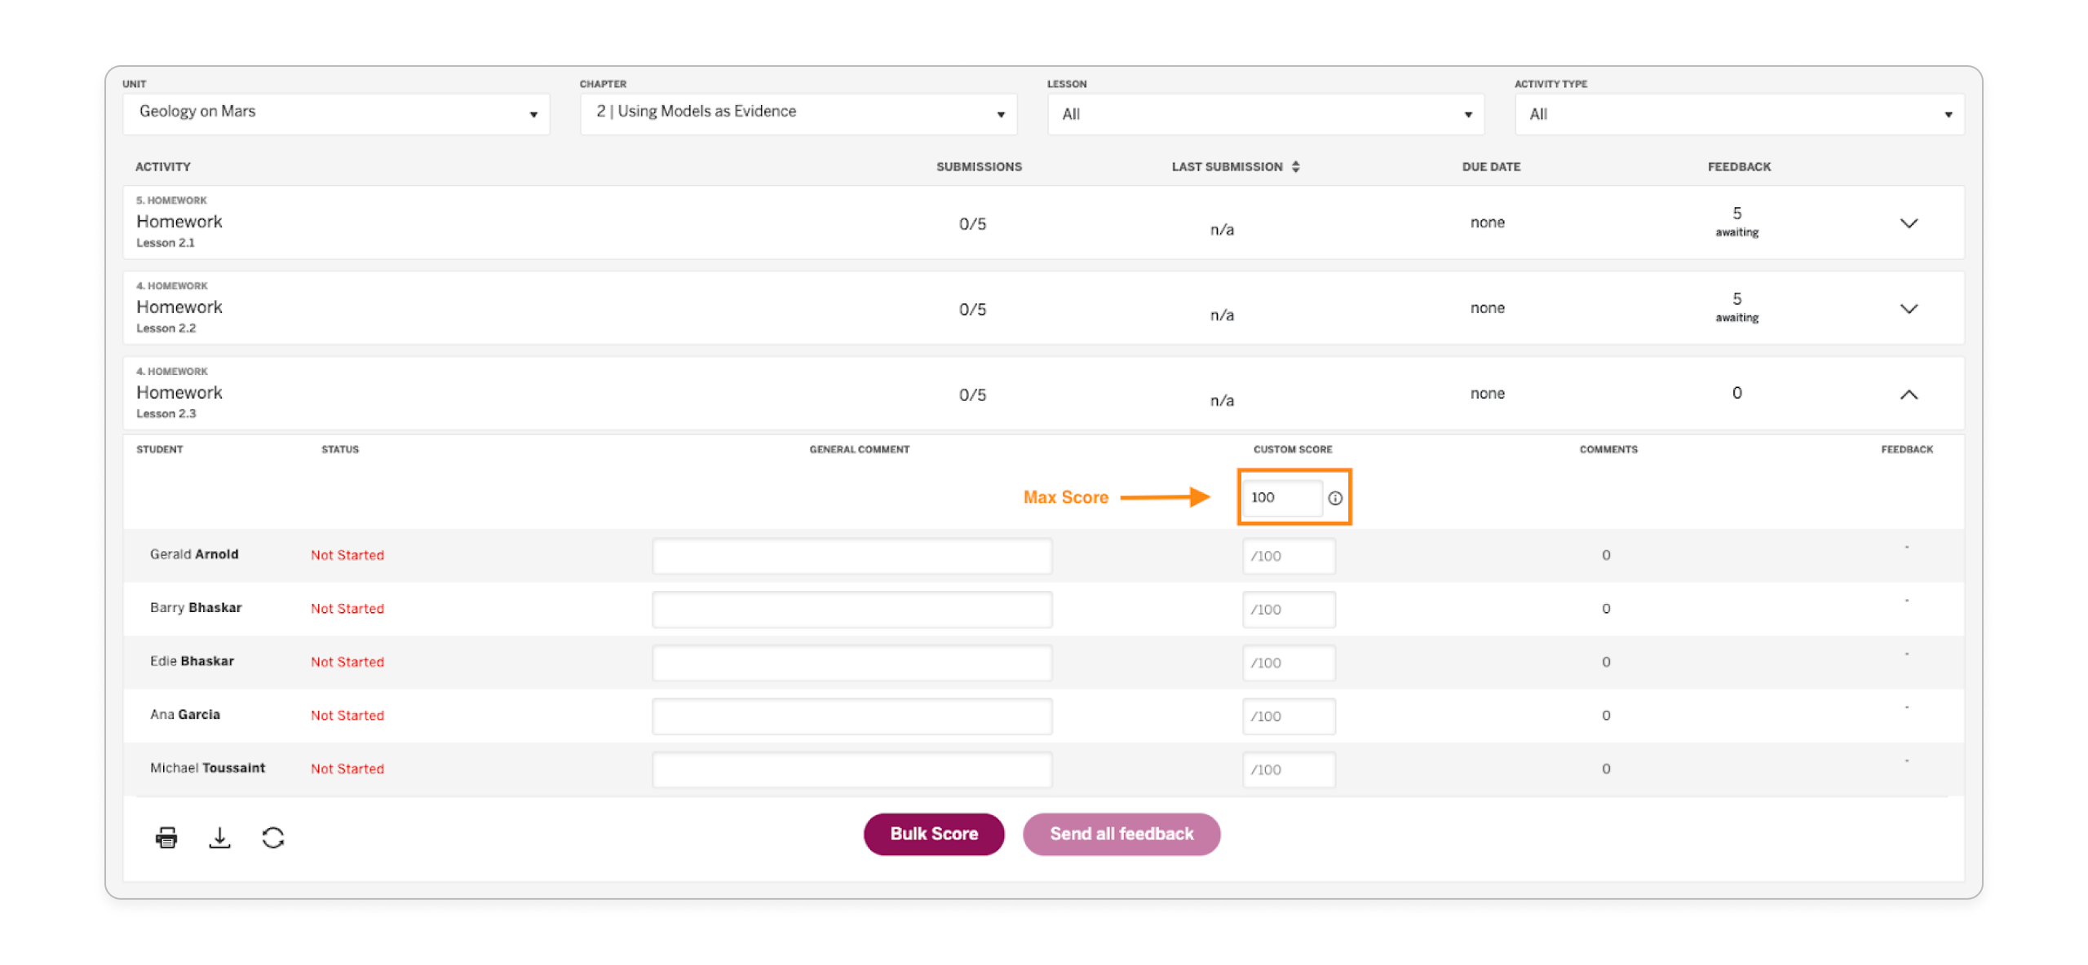Click Barry Bhaskar's custom score field
This screenshot has width=2088, height=965.
(x=1289, y=609)
